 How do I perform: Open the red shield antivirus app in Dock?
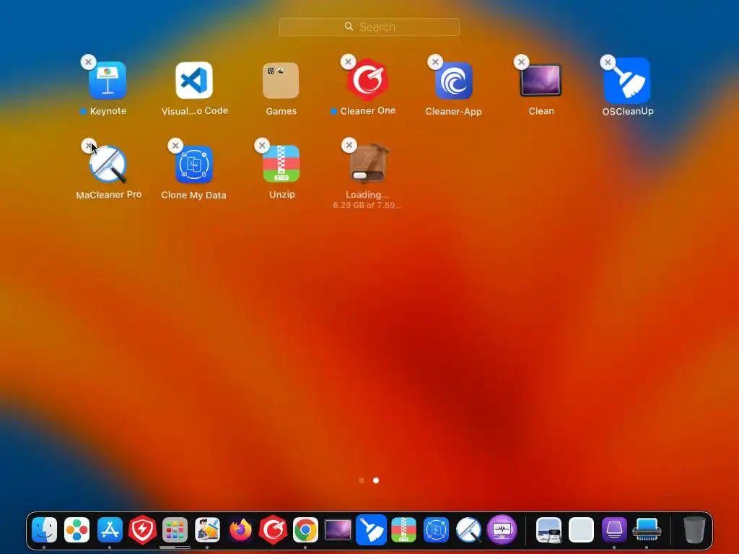click(142, 530)
